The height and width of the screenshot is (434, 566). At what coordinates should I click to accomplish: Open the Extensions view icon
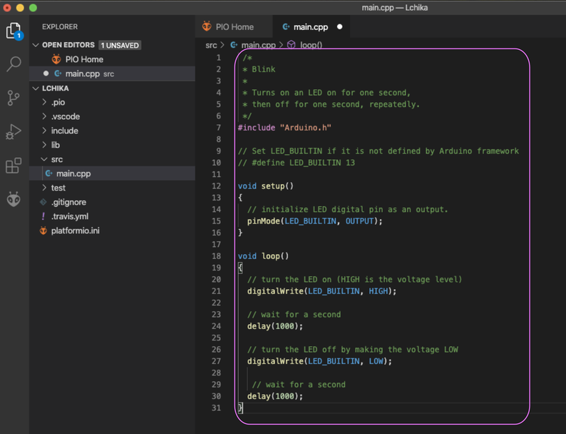pos(14,166)
